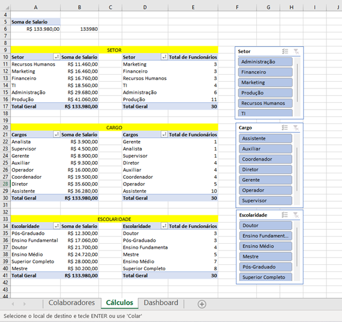Go to next sheet tab arrow
Image resolution: width=342 pixels, height=322 pixels.
[x=24, y=304]
